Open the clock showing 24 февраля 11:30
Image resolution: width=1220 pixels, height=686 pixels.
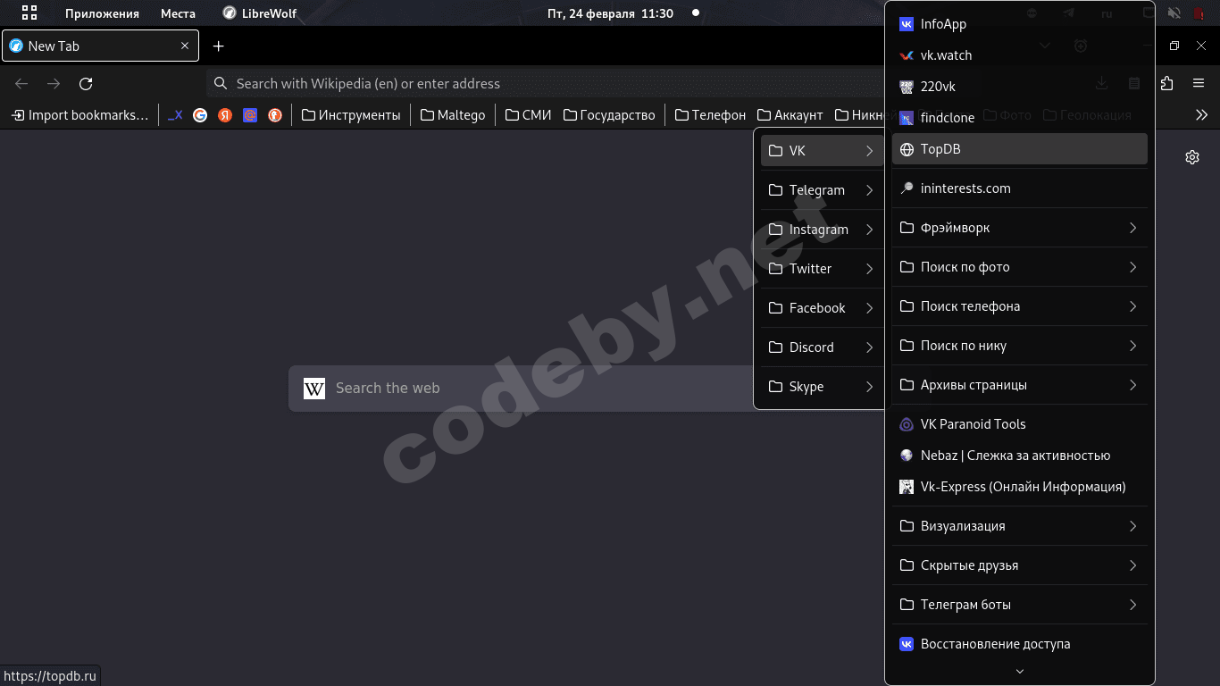(610, 13)
